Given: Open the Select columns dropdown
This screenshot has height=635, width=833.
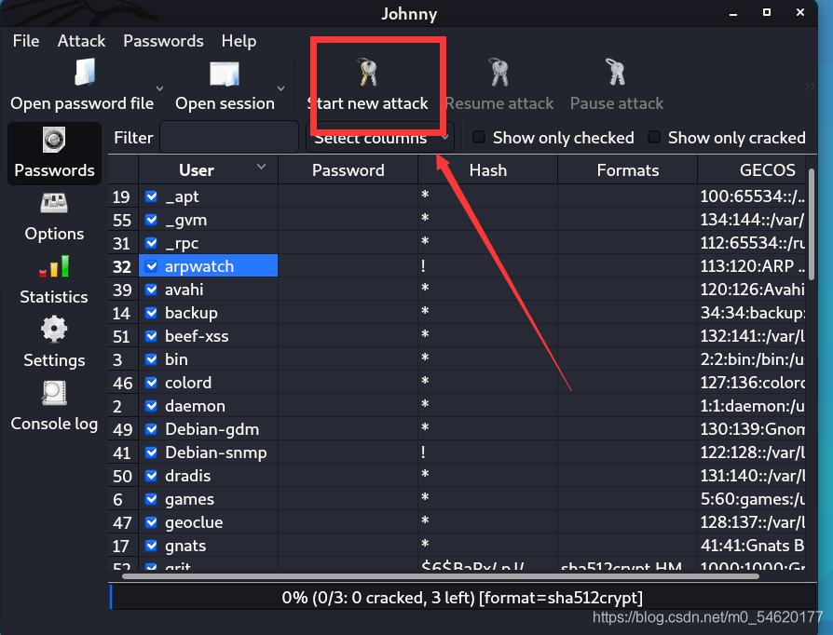Looking at the screenshot, I should pos(380,138).
